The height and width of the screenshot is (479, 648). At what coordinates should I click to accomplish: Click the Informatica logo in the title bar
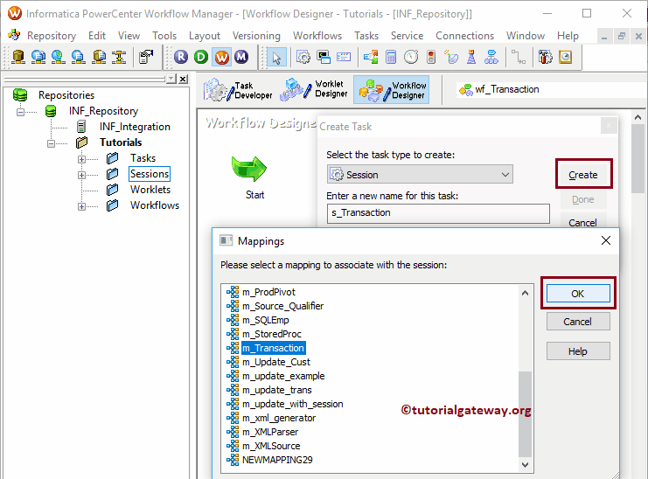[15, 13]
